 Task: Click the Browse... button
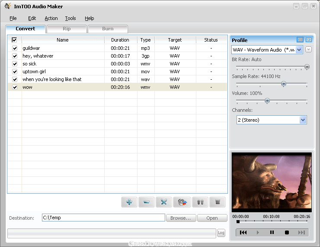tap(181, 218)
